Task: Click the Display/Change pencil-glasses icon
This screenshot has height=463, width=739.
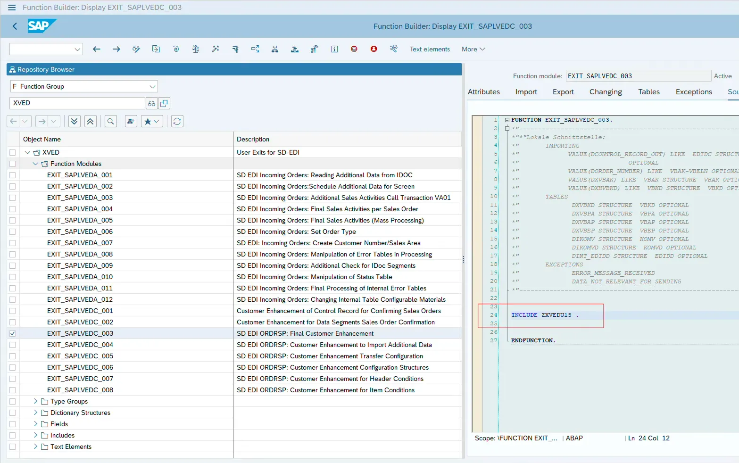Action: [136, 49]
